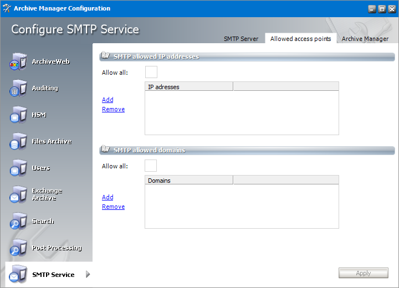Close the Archive Manager Configuration window
The width and height of the screenshot is (399, 288).
[x=392, y=9]
